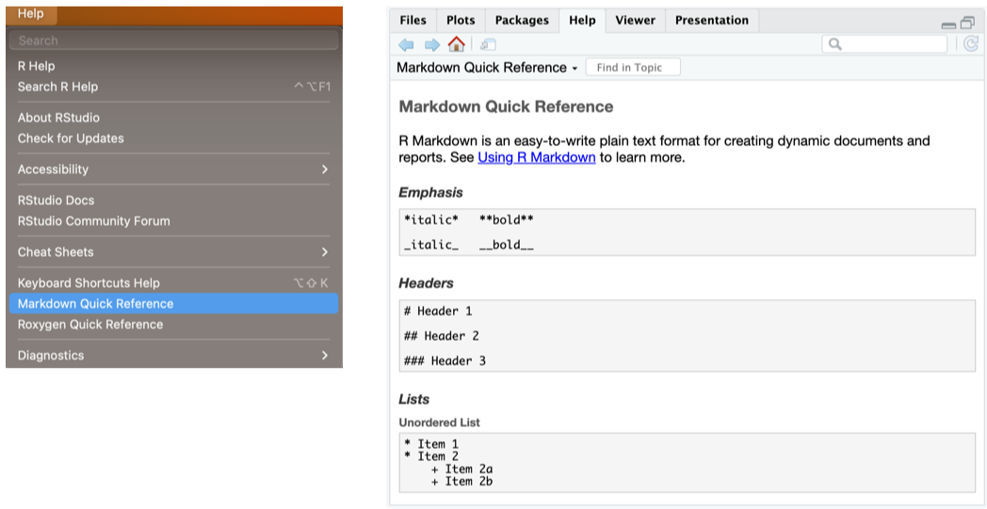Switch to the Plots tab
987x509 pixels.
(x=461, y=20)
